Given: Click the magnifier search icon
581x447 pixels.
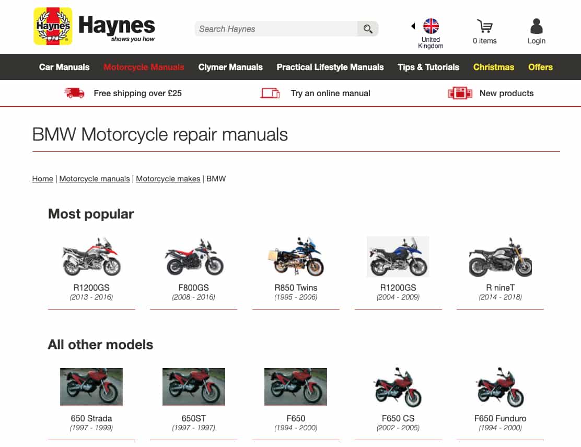Looking at the screenshot, I should click(x=368, y=29).
